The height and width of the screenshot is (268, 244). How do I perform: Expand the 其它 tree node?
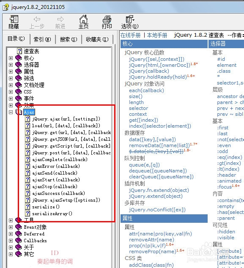[11, 254]
